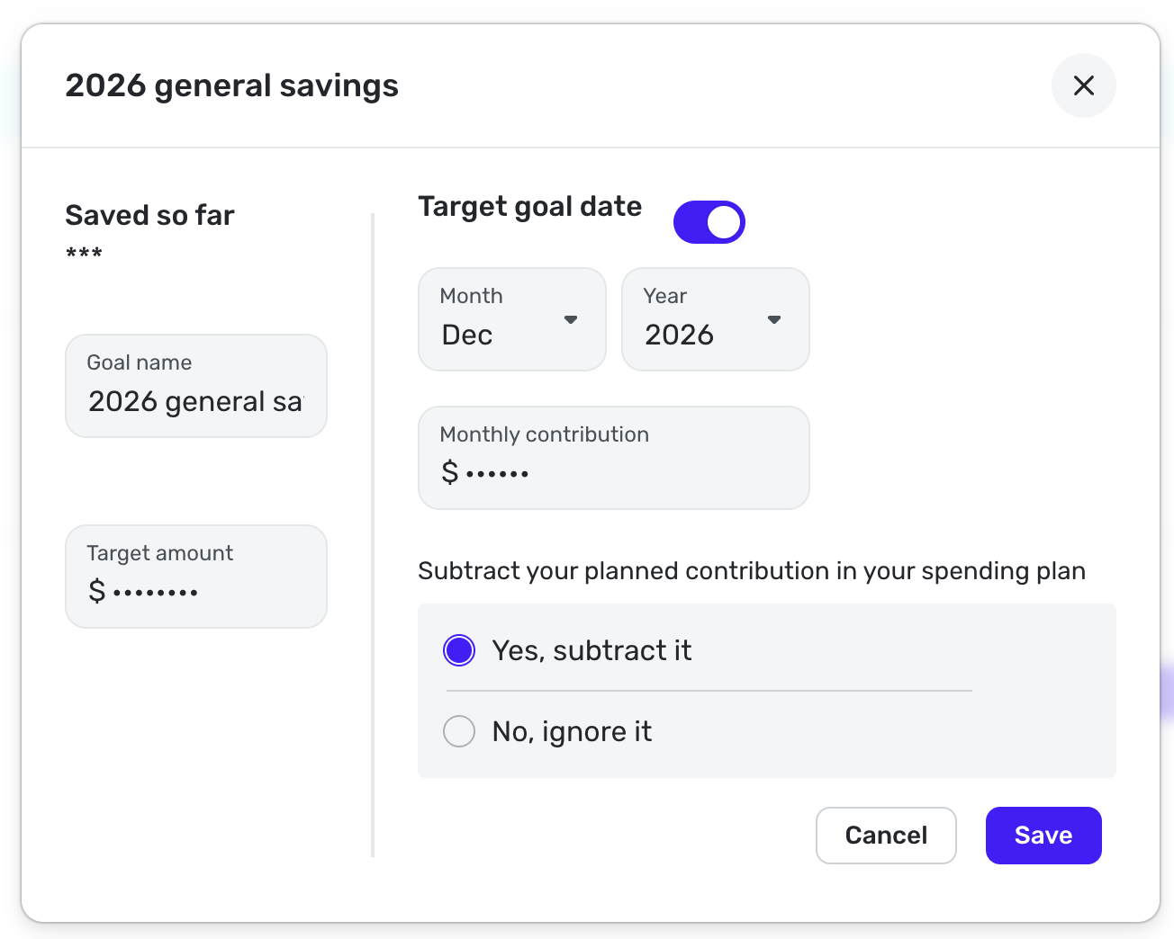The height and width of the screenshot is (939, 1174).
Task: Click the Year dropdown caret arrow
Action: coord(773,319)
